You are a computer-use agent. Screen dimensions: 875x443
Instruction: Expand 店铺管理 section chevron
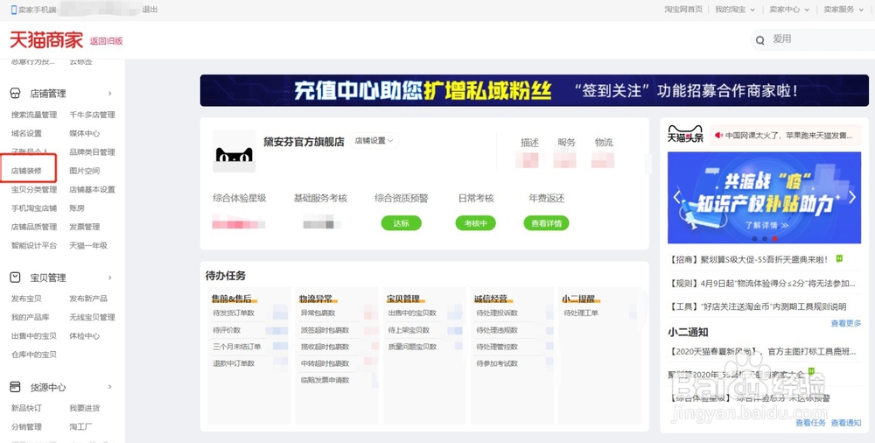tap(110, 94)
